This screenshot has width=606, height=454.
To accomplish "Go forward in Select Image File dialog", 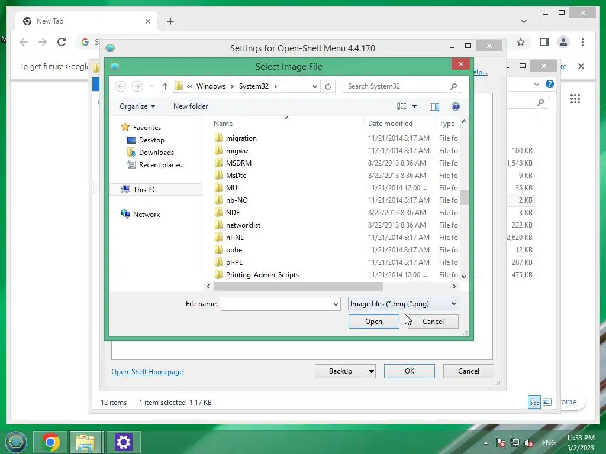I will pos(137,86).
